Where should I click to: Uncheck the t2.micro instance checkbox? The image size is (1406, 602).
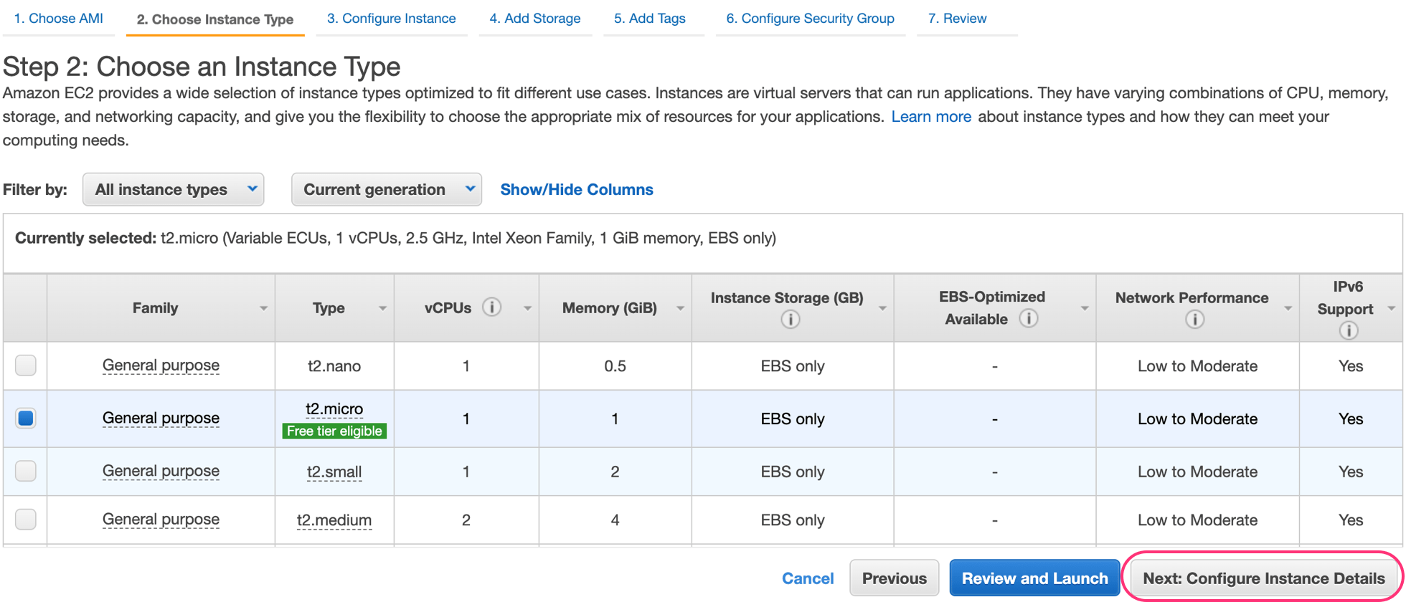(x=26, y=419)
